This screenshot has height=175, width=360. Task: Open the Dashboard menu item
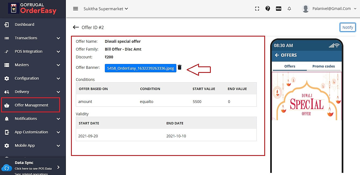click(24, 24)
